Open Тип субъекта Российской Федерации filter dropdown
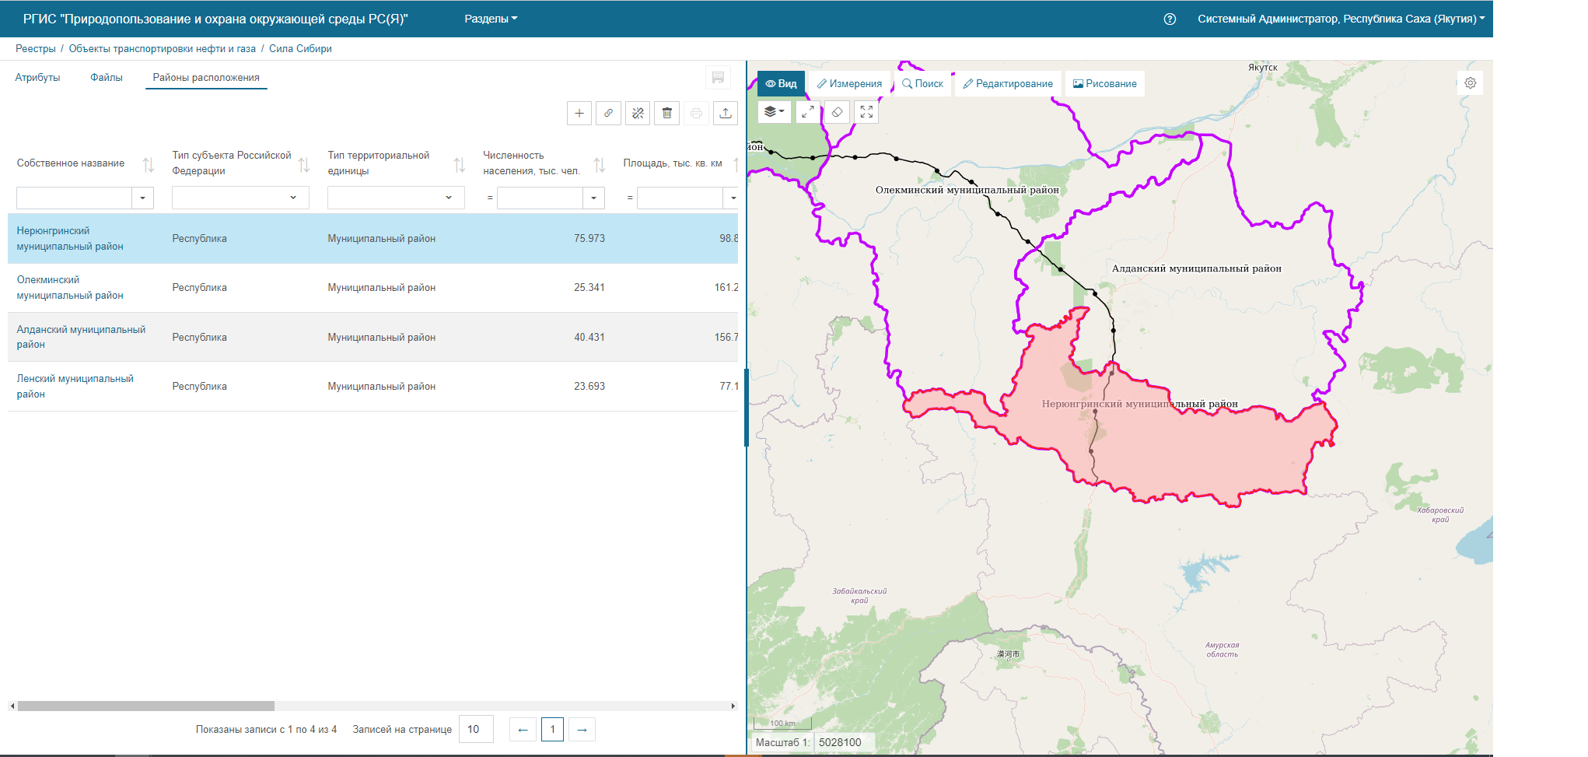Image resolution: width=1588 pixels, height=757 pixels. [293, 198]
